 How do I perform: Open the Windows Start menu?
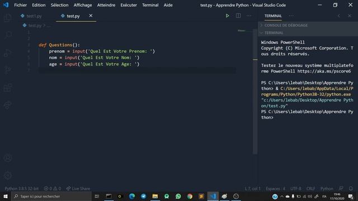pos(6,196)
